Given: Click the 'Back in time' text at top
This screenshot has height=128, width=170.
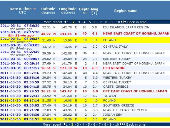Looking at the screenshot, I should point(137,22).
